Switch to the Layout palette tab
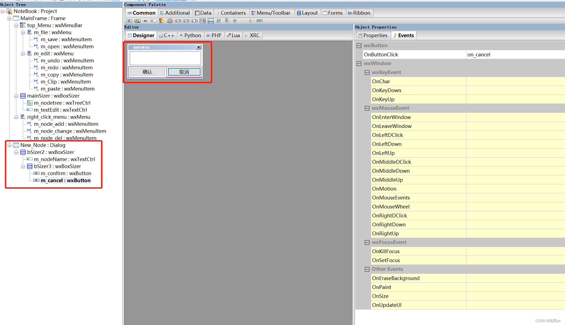Viewport: 565px width, 325px height. point(307,13)
